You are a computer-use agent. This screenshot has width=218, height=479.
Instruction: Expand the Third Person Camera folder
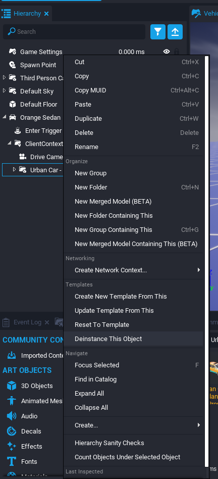pos(4,78)
